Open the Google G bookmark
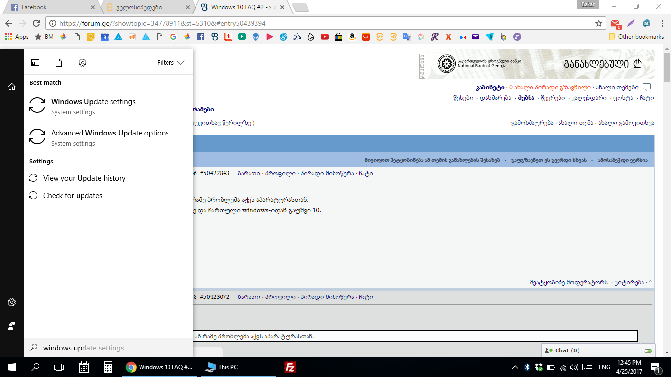 (x=173, y=37)
